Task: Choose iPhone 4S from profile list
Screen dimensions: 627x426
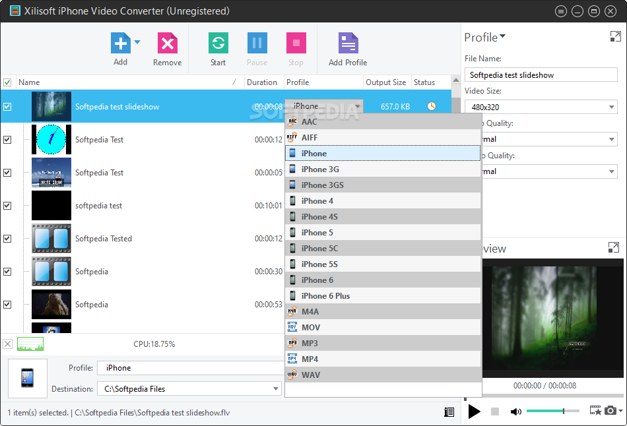Action: click(383, 216)
